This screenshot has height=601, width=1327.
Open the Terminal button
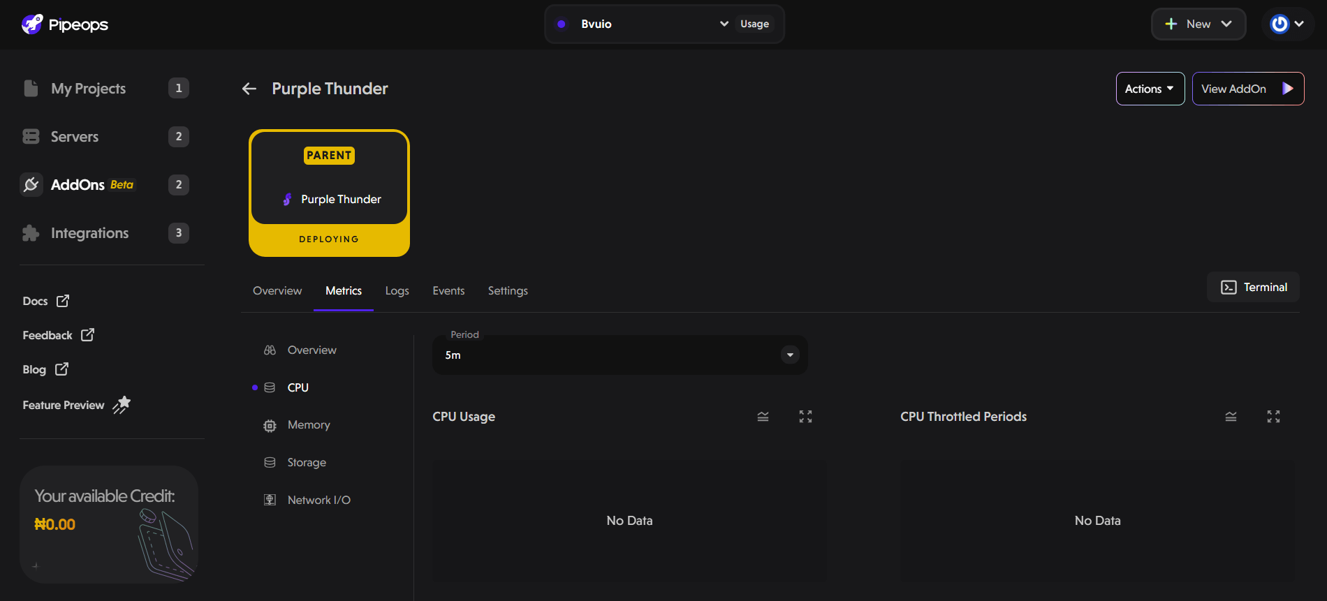[x=1253, y=288]
